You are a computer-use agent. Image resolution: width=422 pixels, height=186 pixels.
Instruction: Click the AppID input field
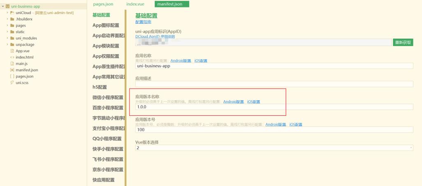pos(264,42)
